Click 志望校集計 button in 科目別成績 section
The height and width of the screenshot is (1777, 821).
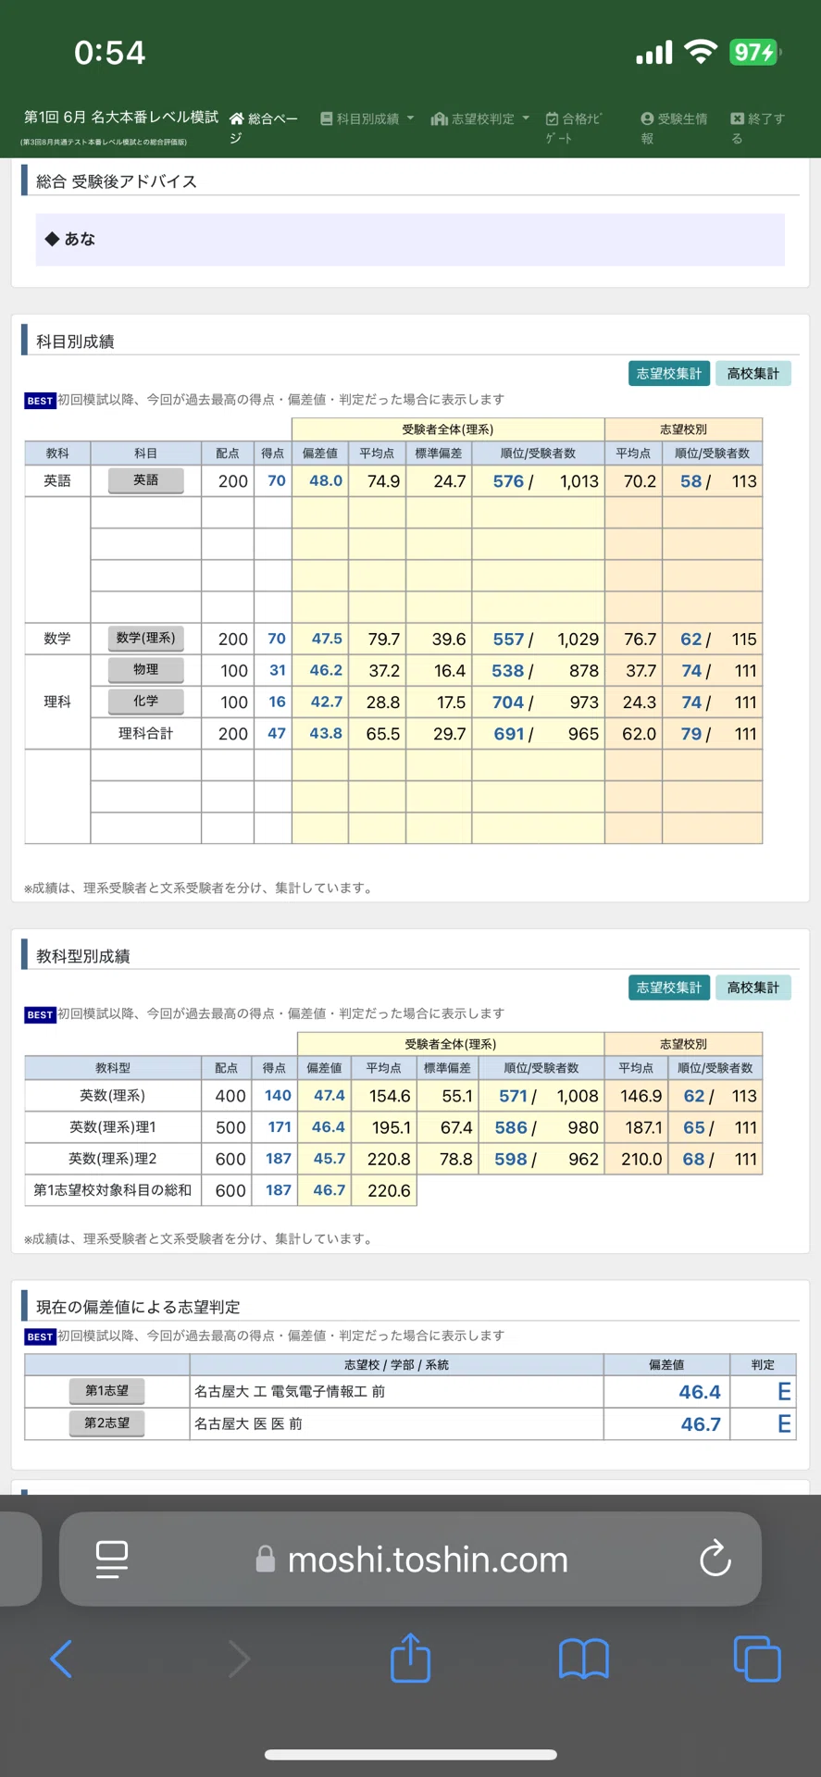point(669,374)
